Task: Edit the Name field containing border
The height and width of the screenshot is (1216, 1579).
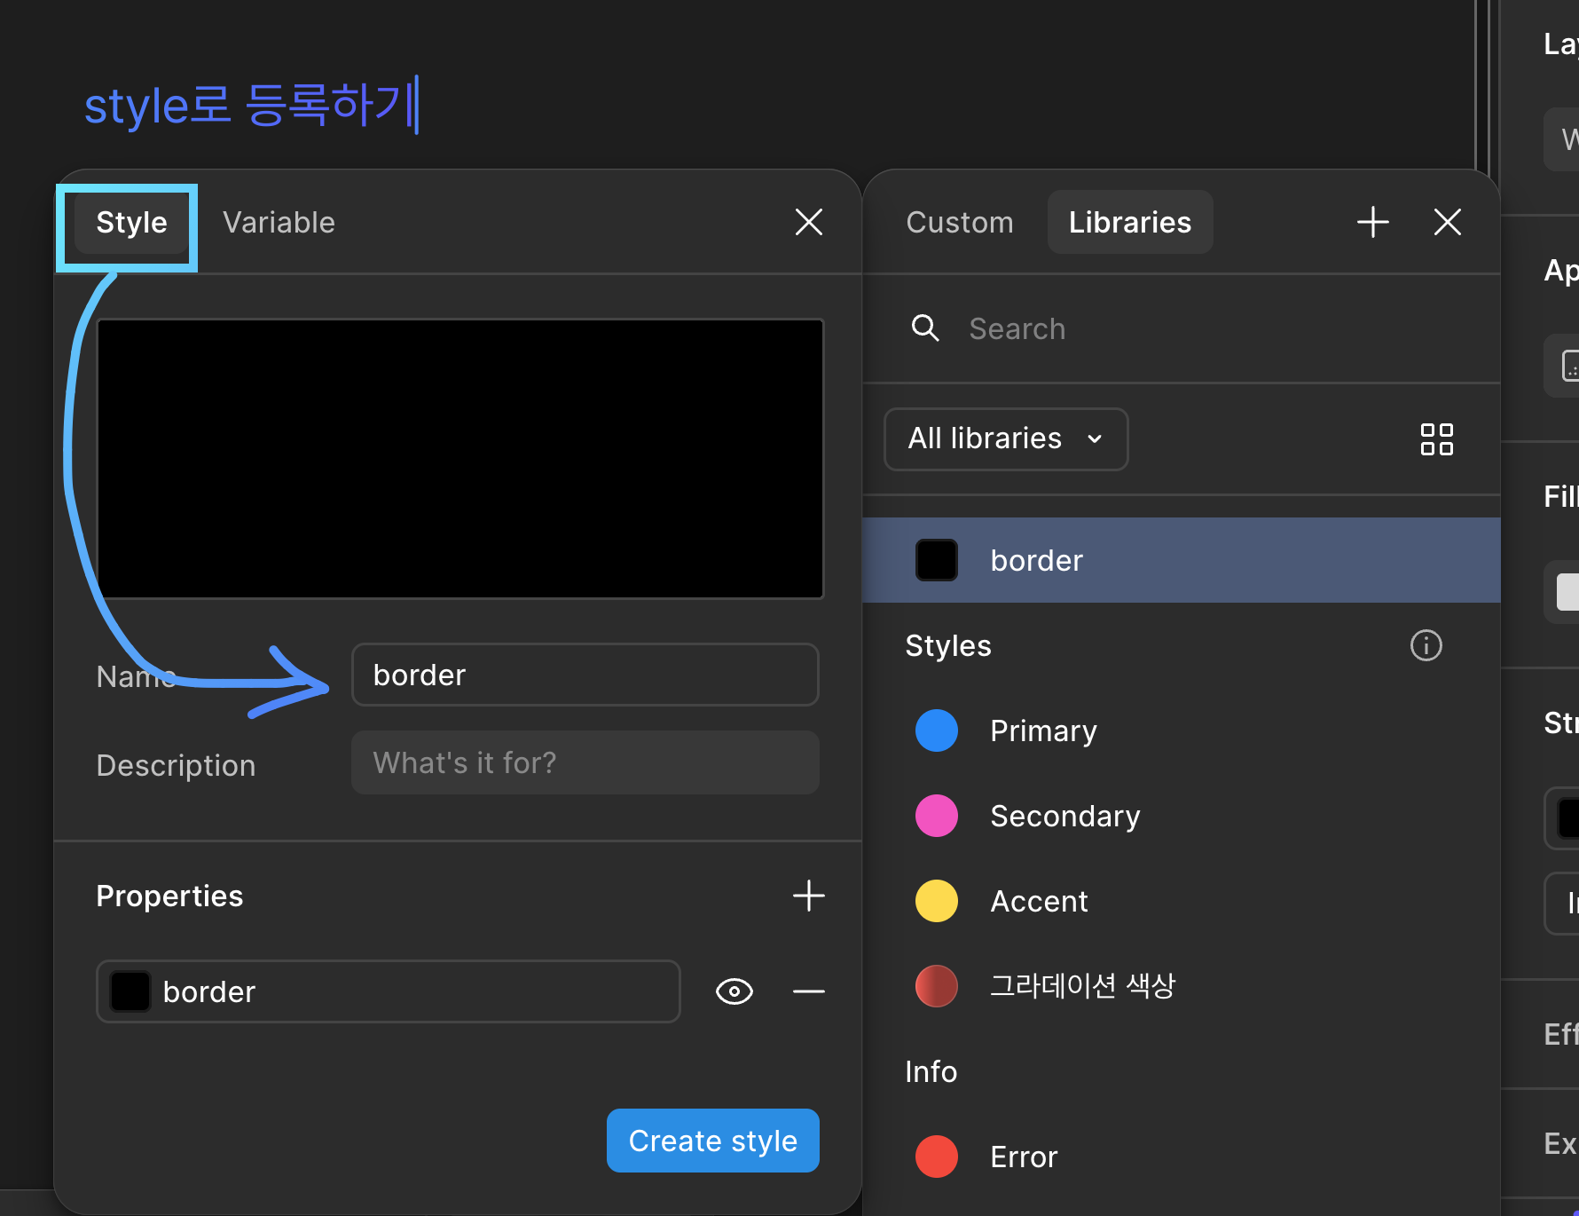Action: [x=585, y=675]
